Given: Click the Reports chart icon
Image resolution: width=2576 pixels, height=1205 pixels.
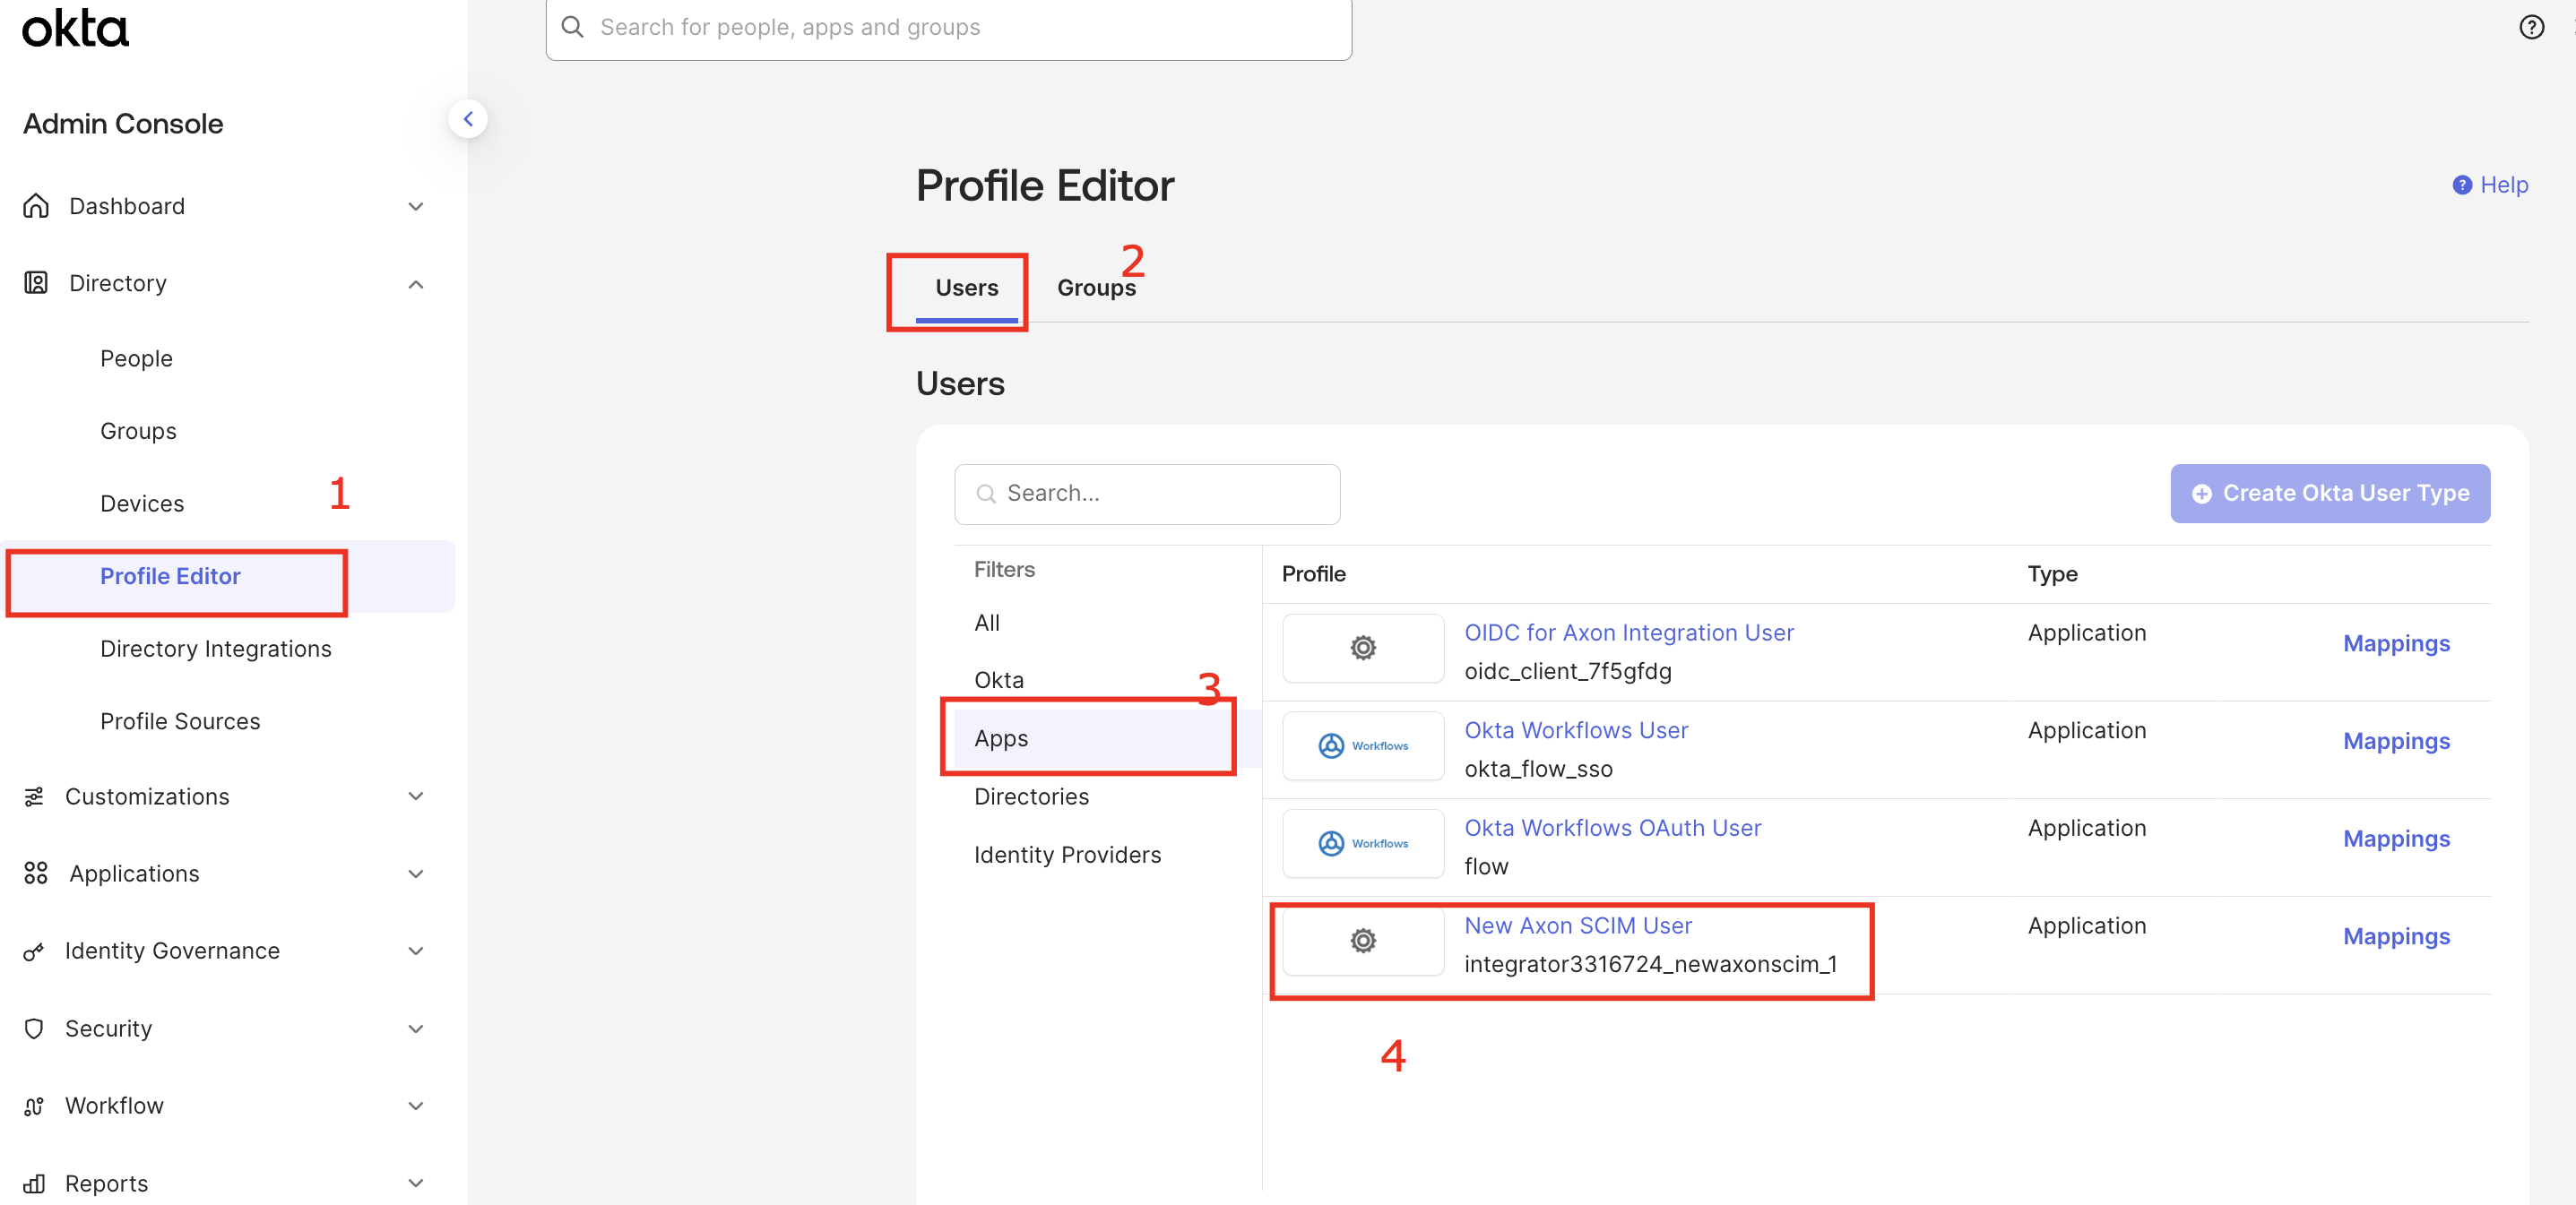Looking at the screenshot, I should pos(34,1183).
